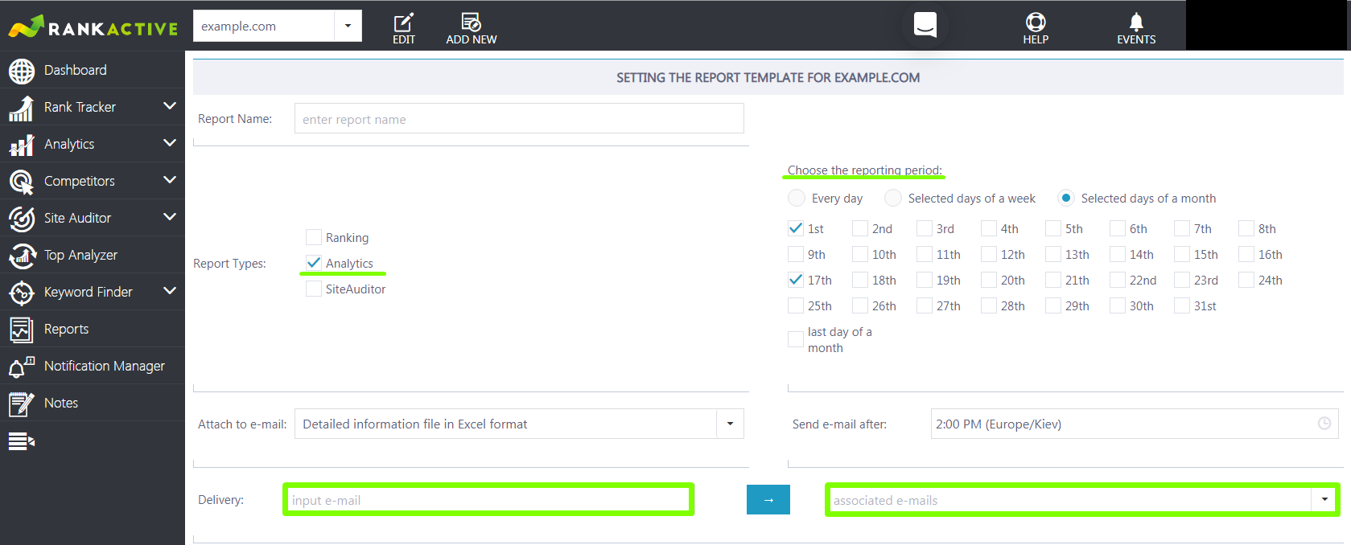Open the chat message icon
The image size is (1351, 545).
click(x=925, y=25)
